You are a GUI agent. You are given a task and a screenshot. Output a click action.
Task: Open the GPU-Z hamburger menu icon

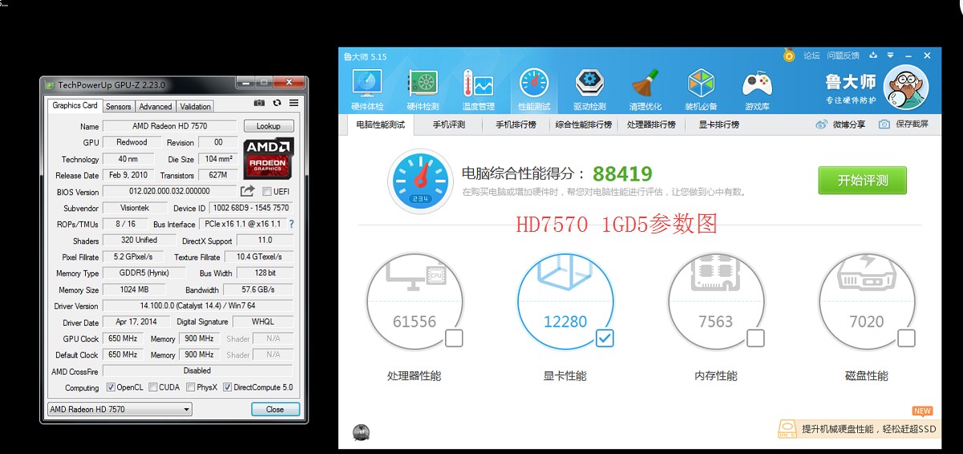pos(294,103)
